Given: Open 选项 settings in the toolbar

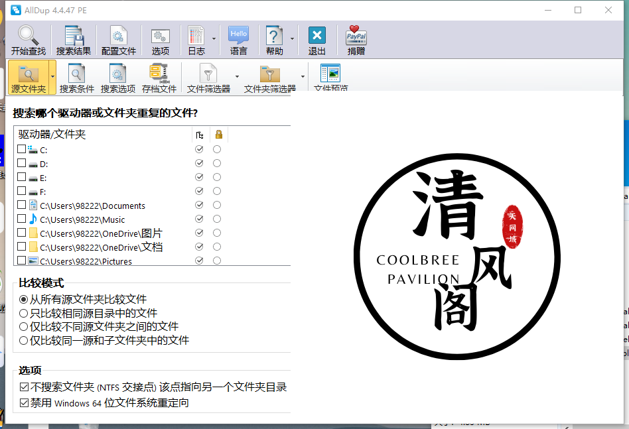Looking at the screenshot, I should [x=160, y=40].
